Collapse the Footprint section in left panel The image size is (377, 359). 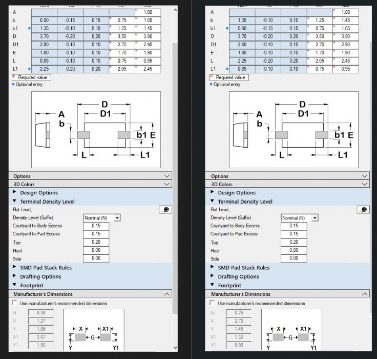pos(14,285)
